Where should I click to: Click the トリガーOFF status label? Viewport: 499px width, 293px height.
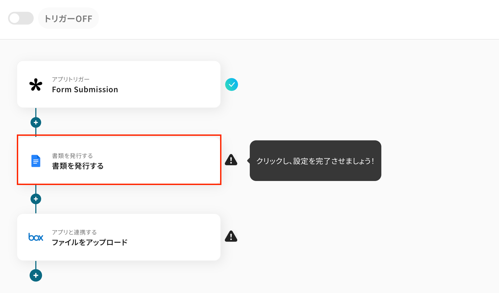68,19
